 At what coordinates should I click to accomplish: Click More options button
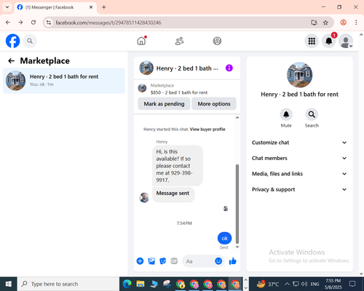(214, 104)
